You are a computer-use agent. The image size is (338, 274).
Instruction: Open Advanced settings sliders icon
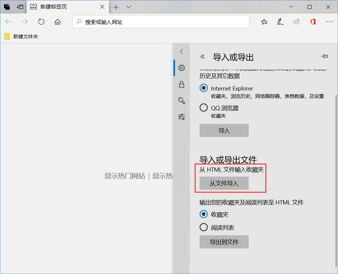(182, 117)
